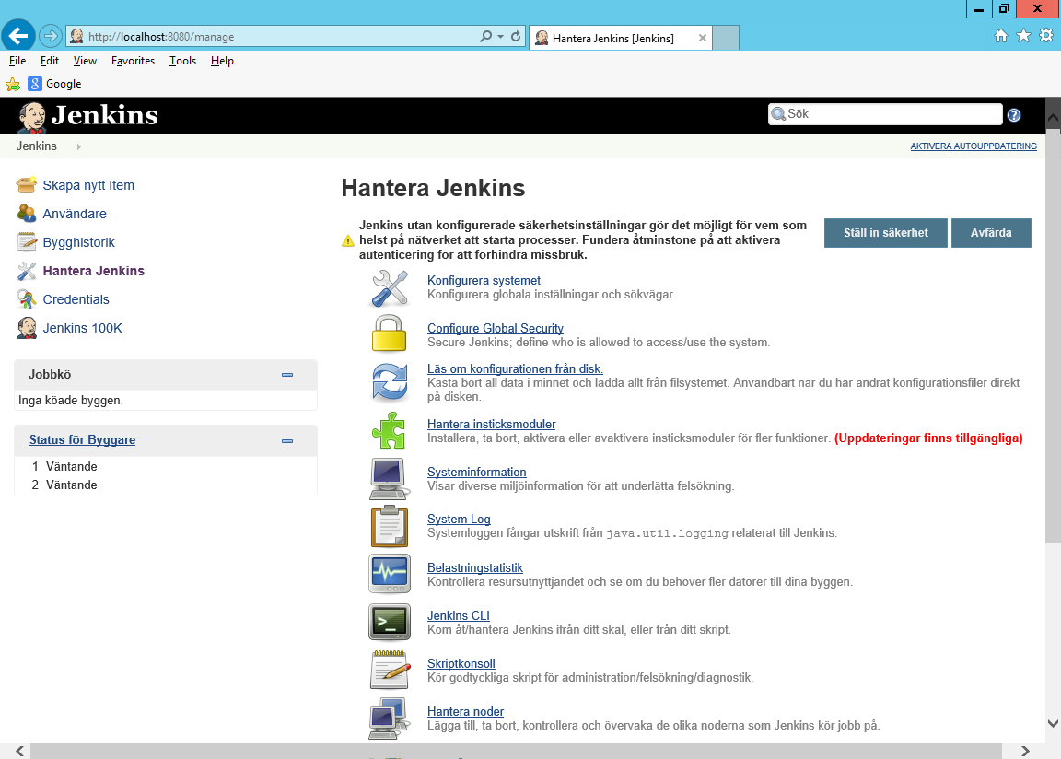Click the Avfärda button
The height and width of the screenshot is (759, 1061).
(991, 233)
